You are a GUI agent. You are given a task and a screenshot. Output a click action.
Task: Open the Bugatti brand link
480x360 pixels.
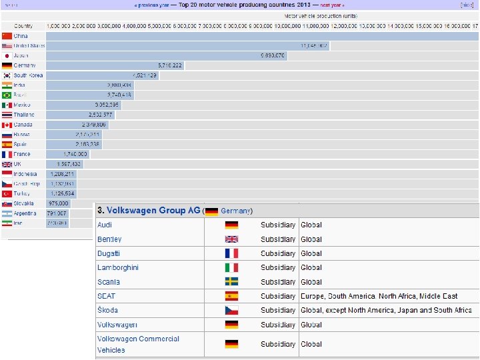tap(109, 254)
